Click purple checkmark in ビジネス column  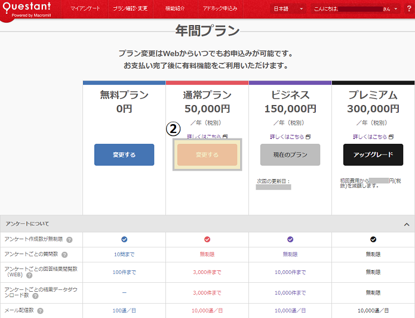[x=290, y=239]
